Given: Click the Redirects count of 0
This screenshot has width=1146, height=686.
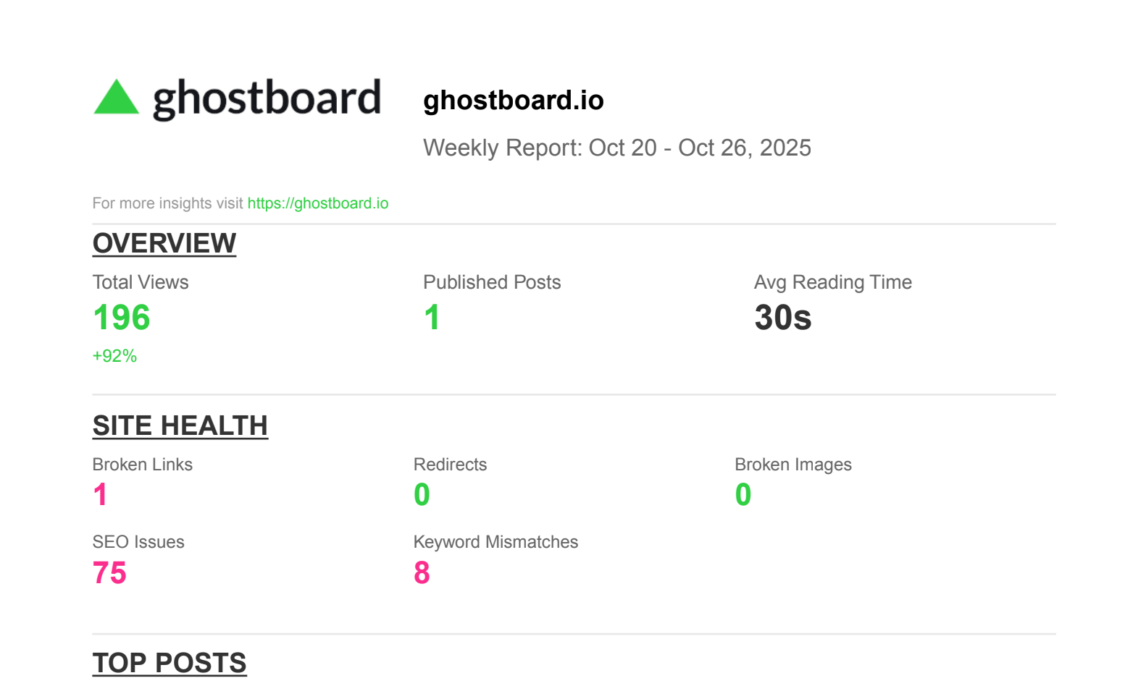Looking at the screenshot, I should point(422,495).
